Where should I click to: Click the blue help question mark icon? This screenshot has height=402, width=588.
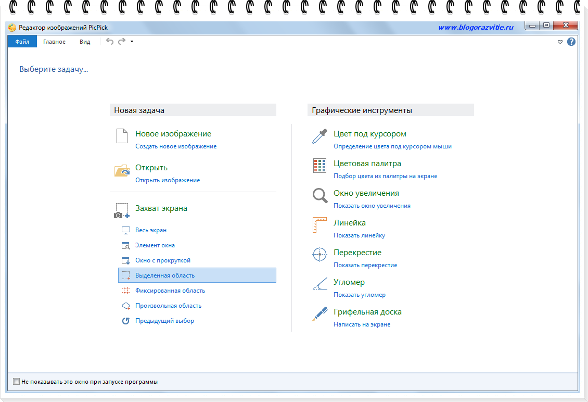pyautogui.click(x=571, y=42)
